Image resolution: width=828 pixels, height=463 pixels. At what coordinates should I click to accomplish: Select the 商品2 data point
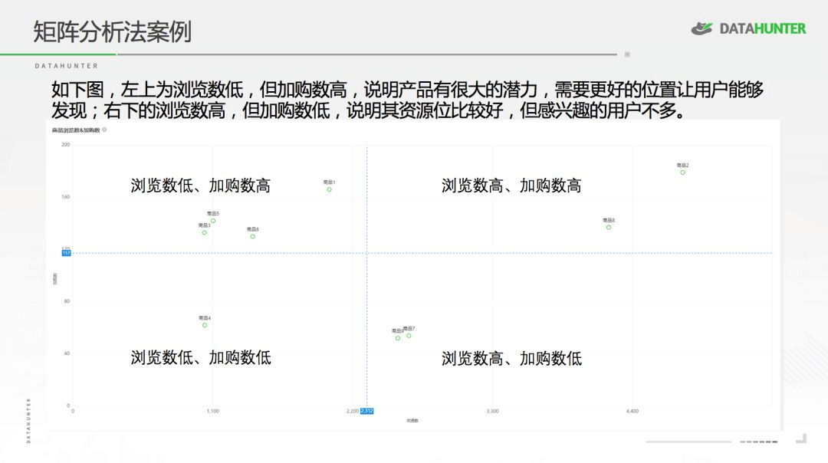[682, 172]
